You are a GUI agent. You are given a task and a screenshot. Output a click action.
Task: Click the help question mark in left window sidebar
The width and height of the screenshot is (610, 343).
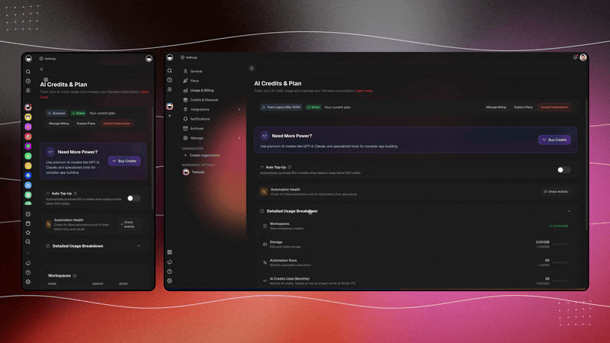tap(28, 272)
